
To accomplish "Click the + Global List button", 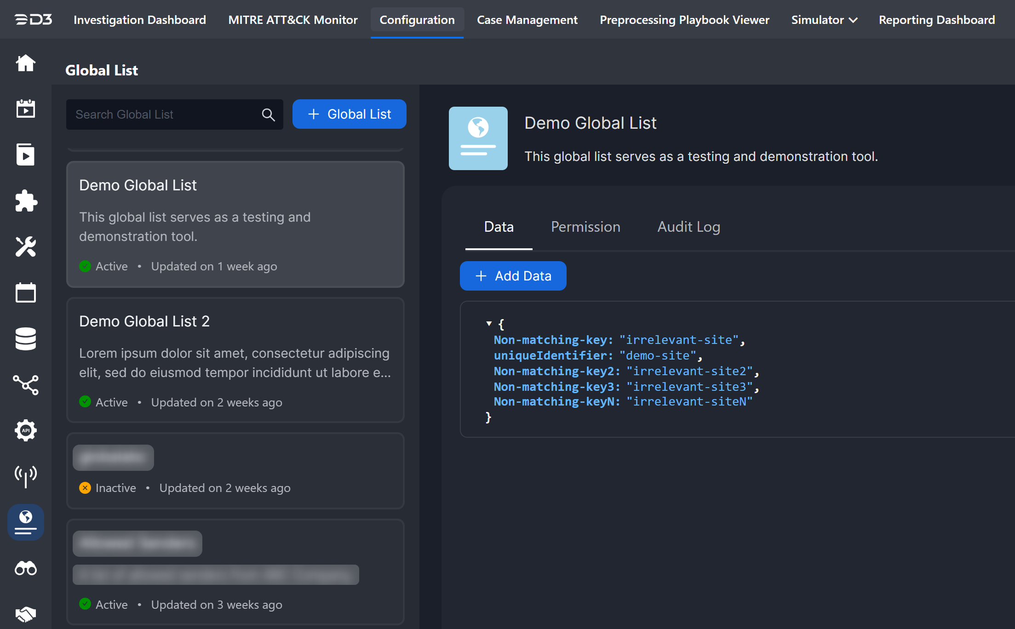I will [350, 114].
